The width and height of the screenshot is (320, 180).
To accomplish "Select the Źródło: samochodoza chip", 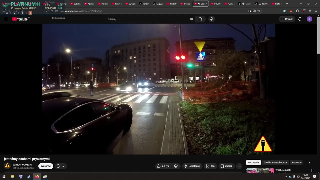I will tap(275, 162).
